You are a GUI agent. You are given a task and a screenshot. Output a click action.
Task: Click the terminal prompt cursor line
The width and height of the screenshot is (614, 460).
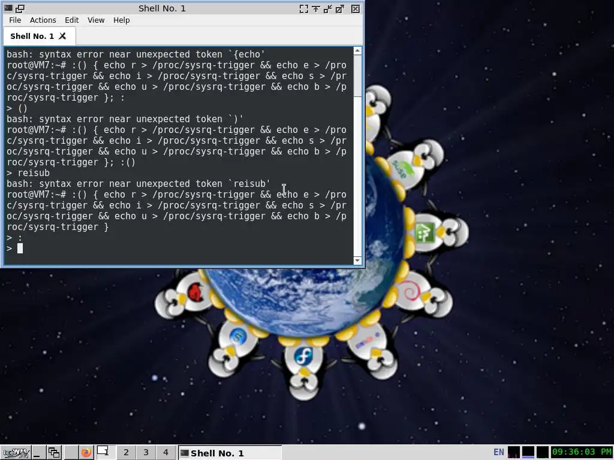(179, 249)
